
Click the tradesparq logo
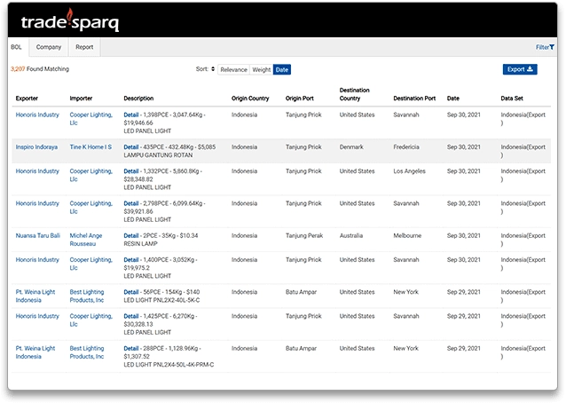pyautogui.click(x=70, y=20)
